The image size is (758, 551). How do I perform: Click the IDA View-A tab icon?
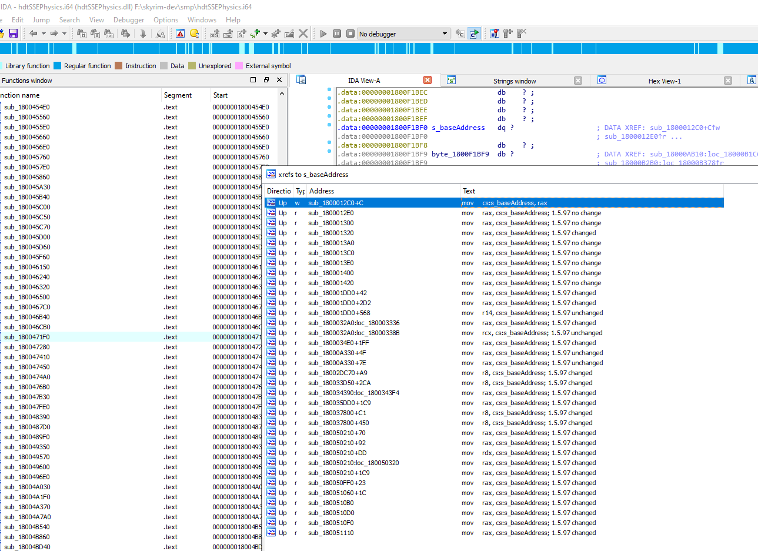coord(301,80)
